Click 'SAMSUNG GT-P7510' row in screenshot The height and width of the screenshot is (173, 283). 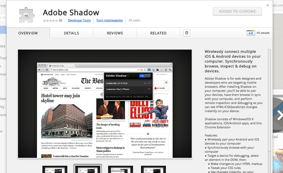(128, 83)
